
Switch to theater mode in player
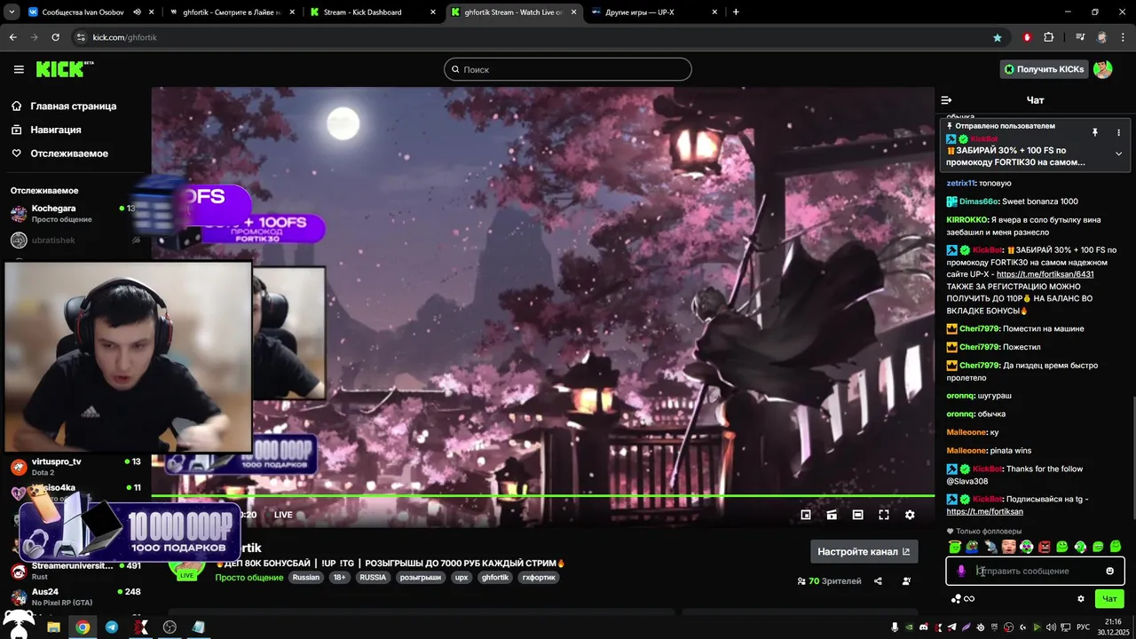tap(857, 515)
